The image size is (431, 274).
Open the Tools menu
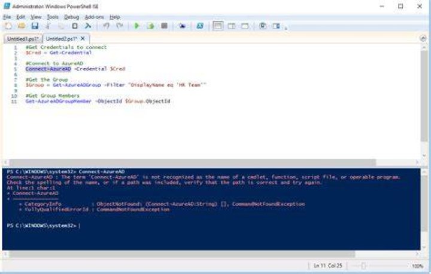53,17
